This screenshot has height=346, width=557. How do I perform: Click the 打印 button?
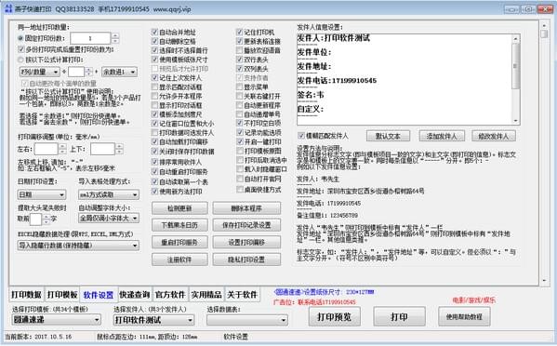pos(399,316)
